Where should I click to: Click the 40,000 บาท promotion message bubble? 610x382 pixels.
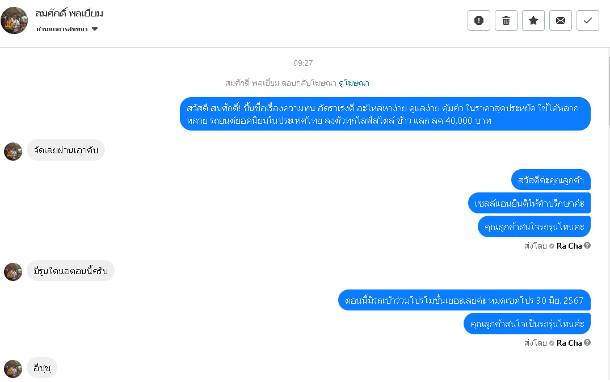[x=385, y=114]
